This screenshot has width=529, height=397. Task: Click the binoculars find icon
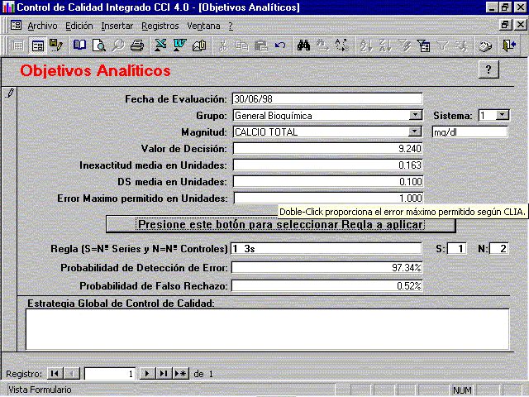[304, 45]
